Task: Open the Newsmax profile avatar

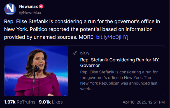Action: pos(10,9)
